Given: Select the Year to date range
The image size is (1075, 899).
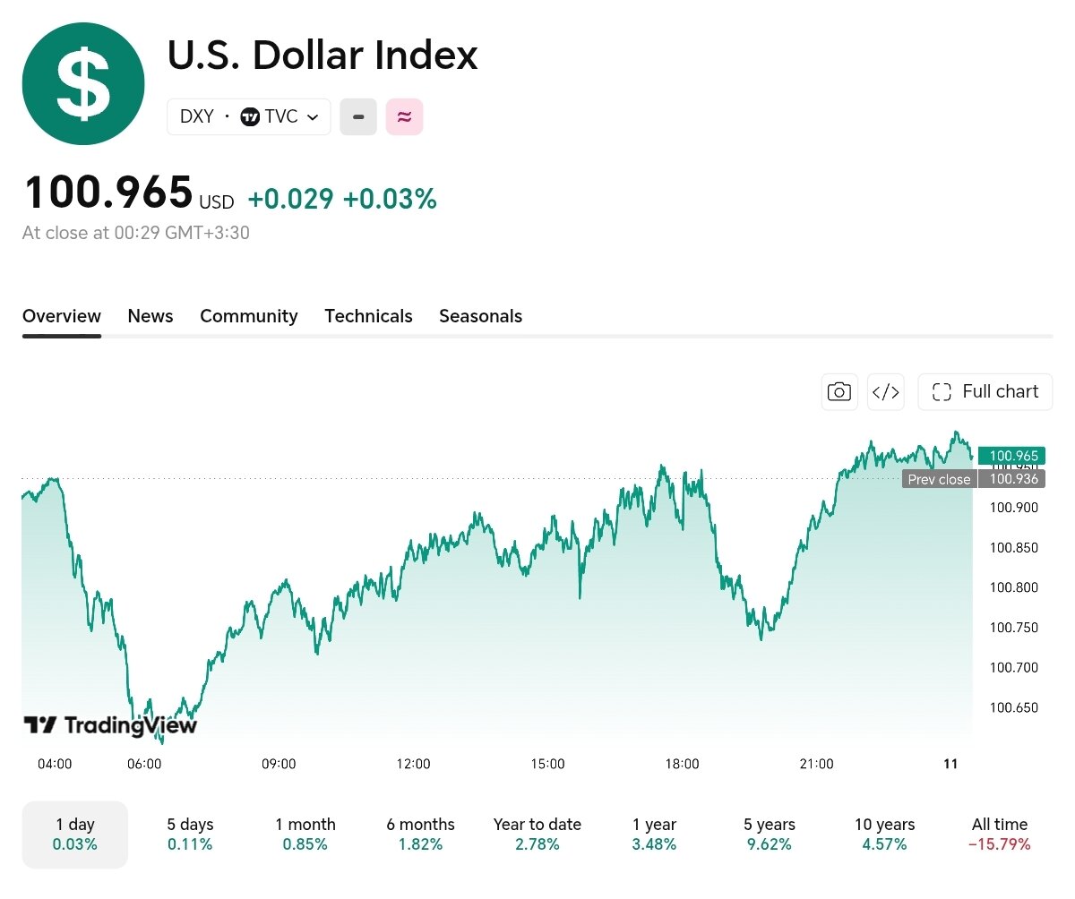Looking at the screenshot, I should (537, 835).
